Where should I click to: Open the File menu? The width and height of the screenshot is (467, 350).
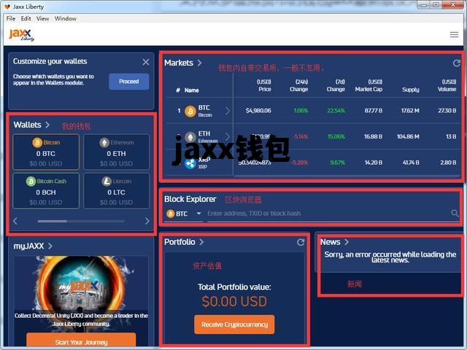pos(11,18)
